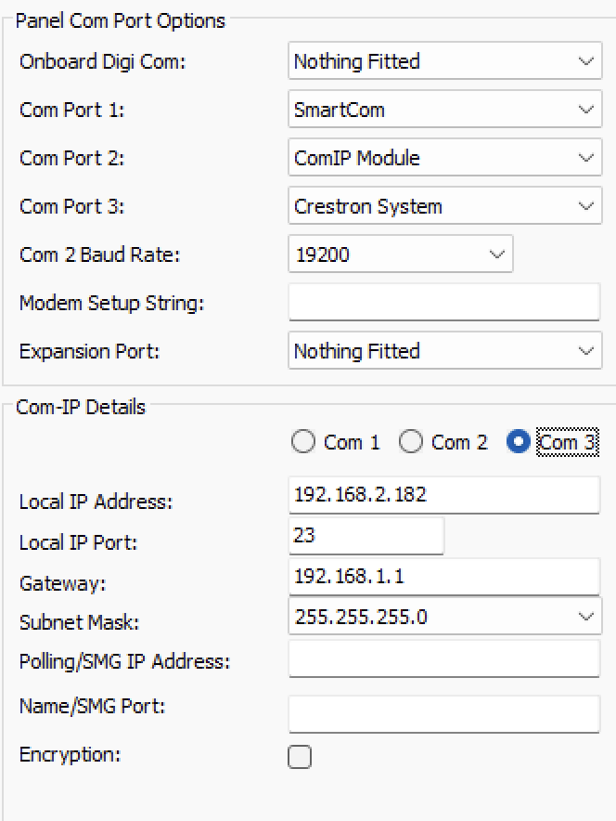Open the Onboard Digi Com dropdown
The width and height of the screenshot is (616, 821).
pos(443,61)
